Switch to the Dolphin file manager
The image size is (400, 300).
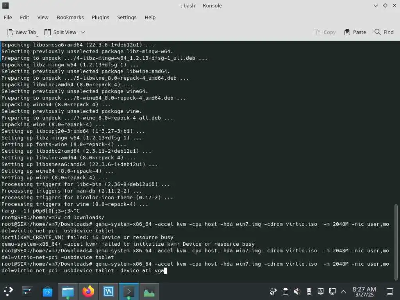tap(68, 291)
